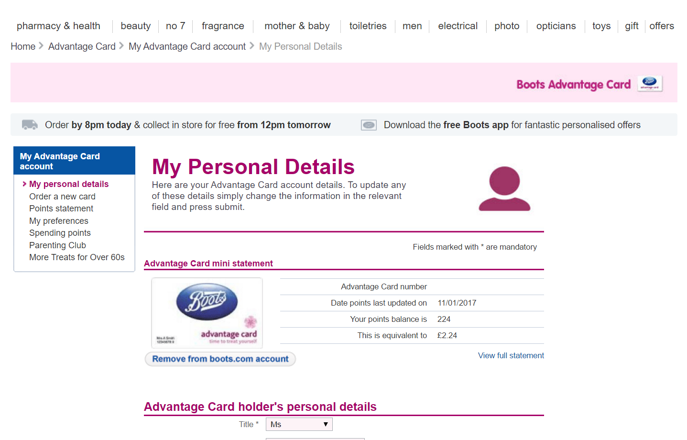Screen dimensions: 687x440
Task: Select Order a new card in the sidebar
Action: point(62,196)
